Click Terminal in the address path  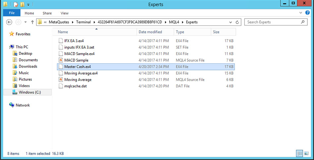(83, 22)
